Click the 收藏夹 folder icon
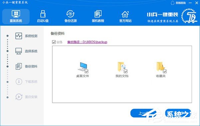Screen dimensions: 200x126 (x=160, y=67)
